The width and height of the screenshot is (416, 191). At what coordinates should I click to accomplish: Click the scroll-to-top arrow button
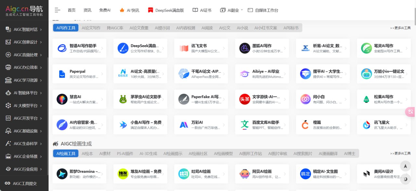(405, 166)
